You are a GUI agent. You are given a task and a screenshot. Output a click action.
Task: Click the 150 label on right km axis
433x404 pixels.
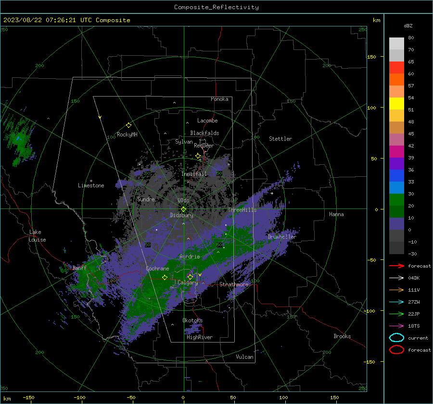372,57
